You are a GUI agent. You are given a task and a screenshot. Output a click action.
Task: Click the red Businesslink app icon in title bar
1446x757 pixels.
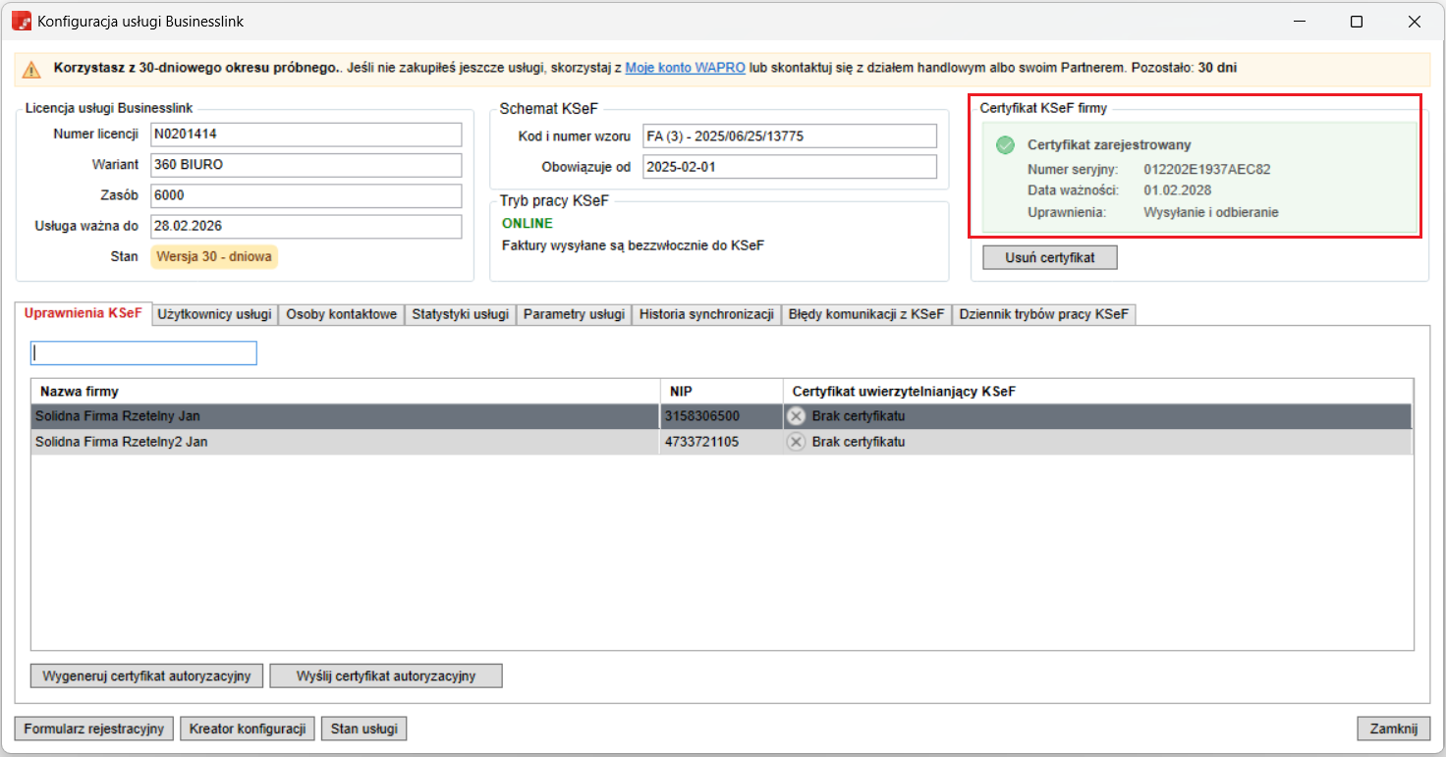pos(21,21)
